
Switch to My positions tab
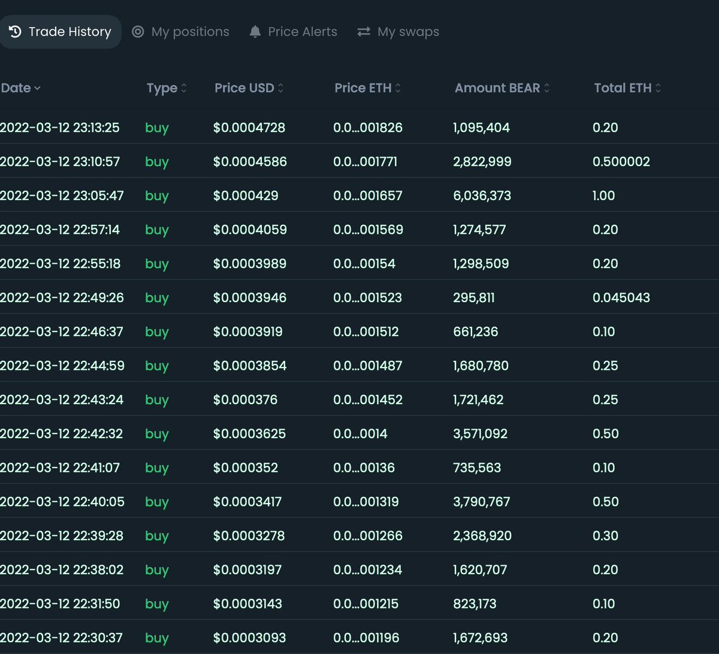pos(180,32)
